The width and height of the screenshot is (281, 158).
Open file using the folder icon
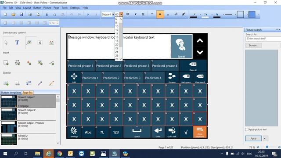(x=13, y=14)
